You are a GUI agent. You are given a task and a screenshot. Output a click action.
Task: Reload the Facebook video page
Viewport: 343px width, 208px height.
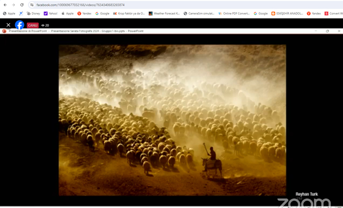[x=22, y=5]
